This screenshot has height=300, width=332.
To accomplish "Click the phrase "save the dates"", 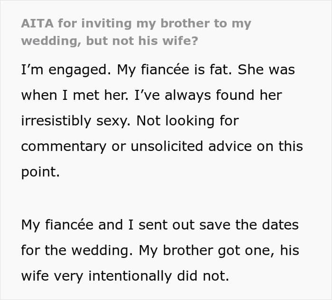I will (x=249, y=225).
